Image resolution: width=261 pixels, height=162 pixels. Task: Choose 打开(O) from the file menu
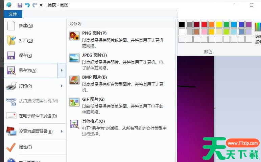[35, 41]
